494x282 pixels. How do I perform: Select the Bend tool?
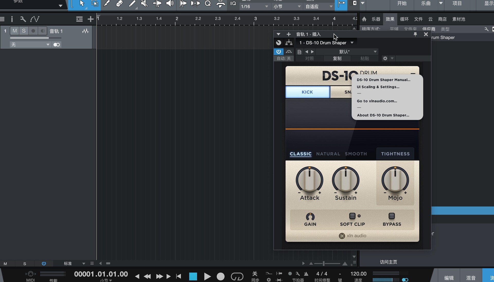click(x=157, y=3)
